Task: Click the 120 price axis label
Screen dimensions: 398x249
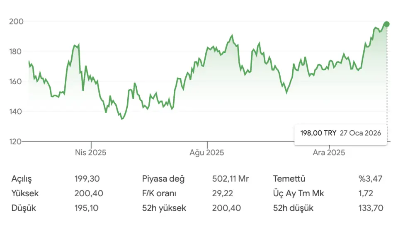Action: click(x=16, y=142)
